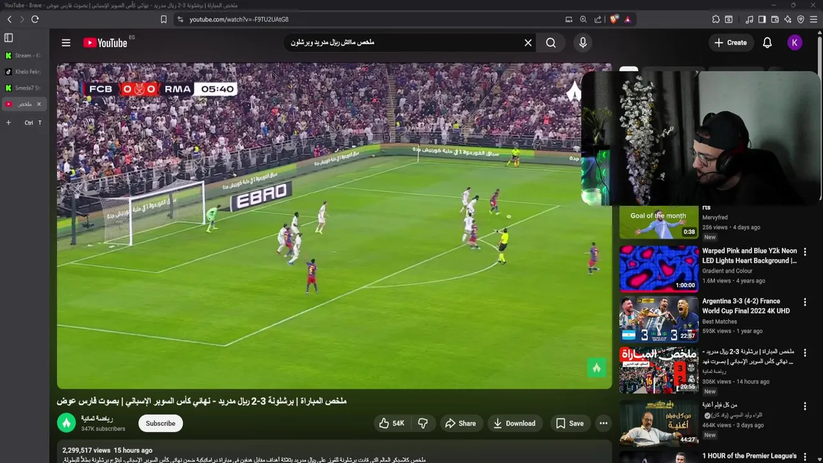823x463 pixels.
Task: Go back to the previous page
Action: click(x=9, y=19)
